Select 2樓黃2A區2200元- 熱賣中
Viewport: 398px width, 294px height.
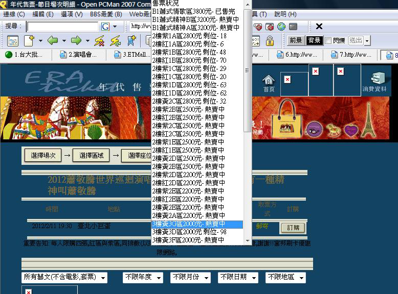(x=197, y=215)
